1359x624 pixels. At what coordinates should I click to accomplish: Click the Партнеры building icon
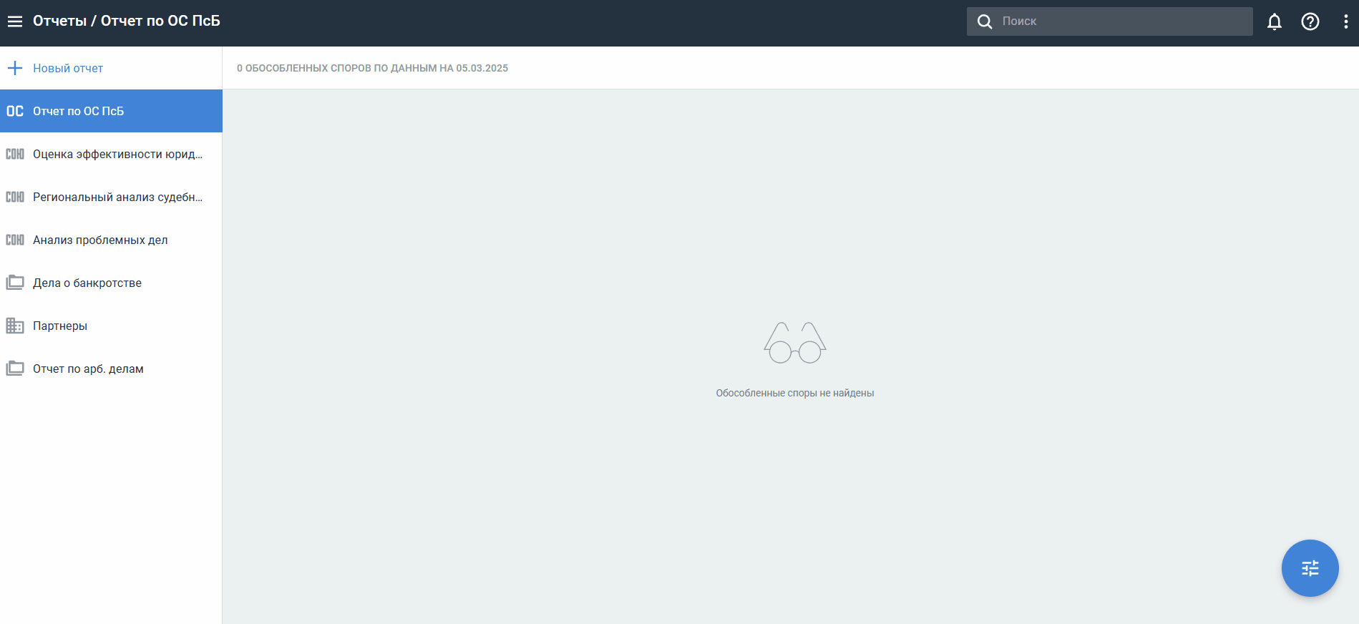tap(15, 326)
